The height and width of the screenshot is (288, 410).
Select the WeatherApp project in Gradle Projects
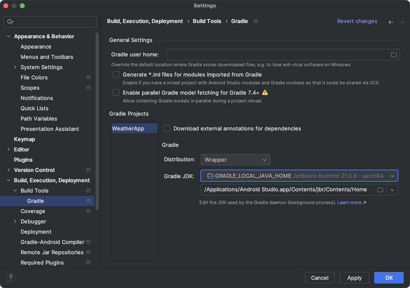[x=134, y=128]
